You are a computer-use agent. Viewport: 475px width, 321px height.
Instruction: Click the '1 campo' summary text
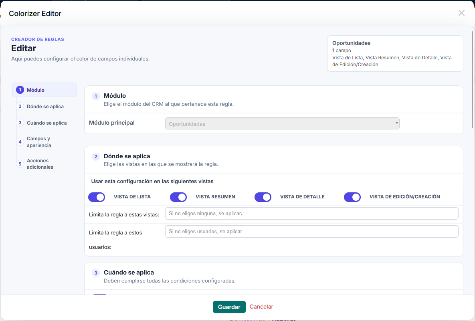[x=342, y=50]
